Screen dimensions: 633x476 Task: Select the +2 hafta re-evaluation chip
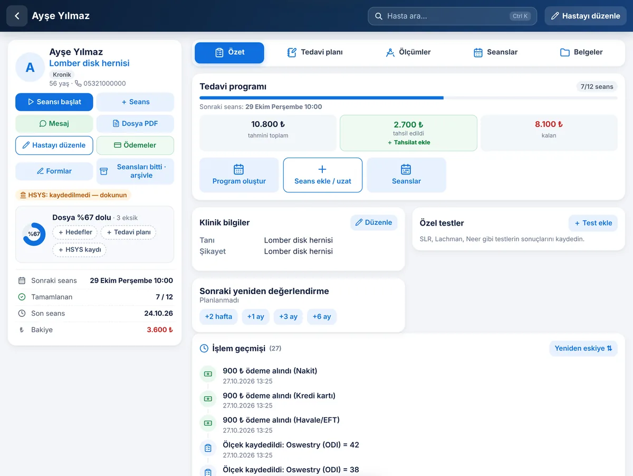(218, 316)
